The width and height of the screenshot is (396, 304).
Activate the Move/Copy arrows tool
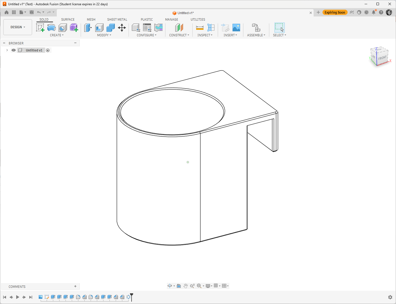point(122,28)
